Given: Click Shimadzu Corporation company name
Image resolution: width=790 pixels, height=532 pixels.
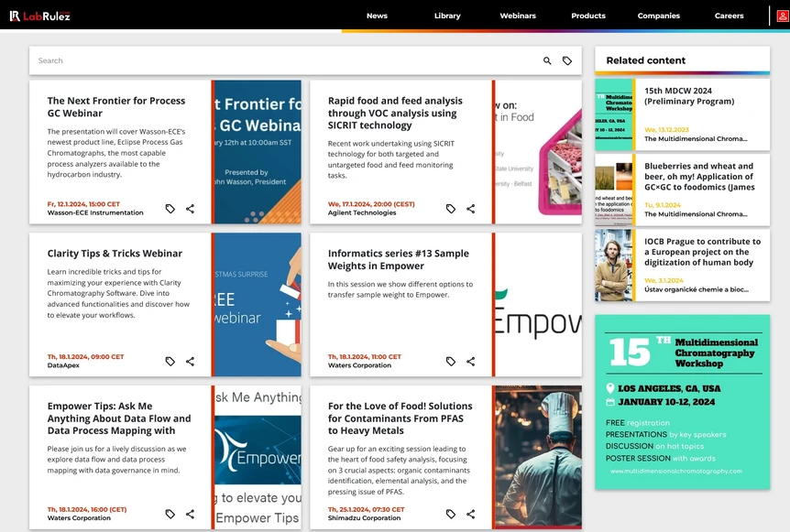Looking at the screenshot, I should point(364,518).
